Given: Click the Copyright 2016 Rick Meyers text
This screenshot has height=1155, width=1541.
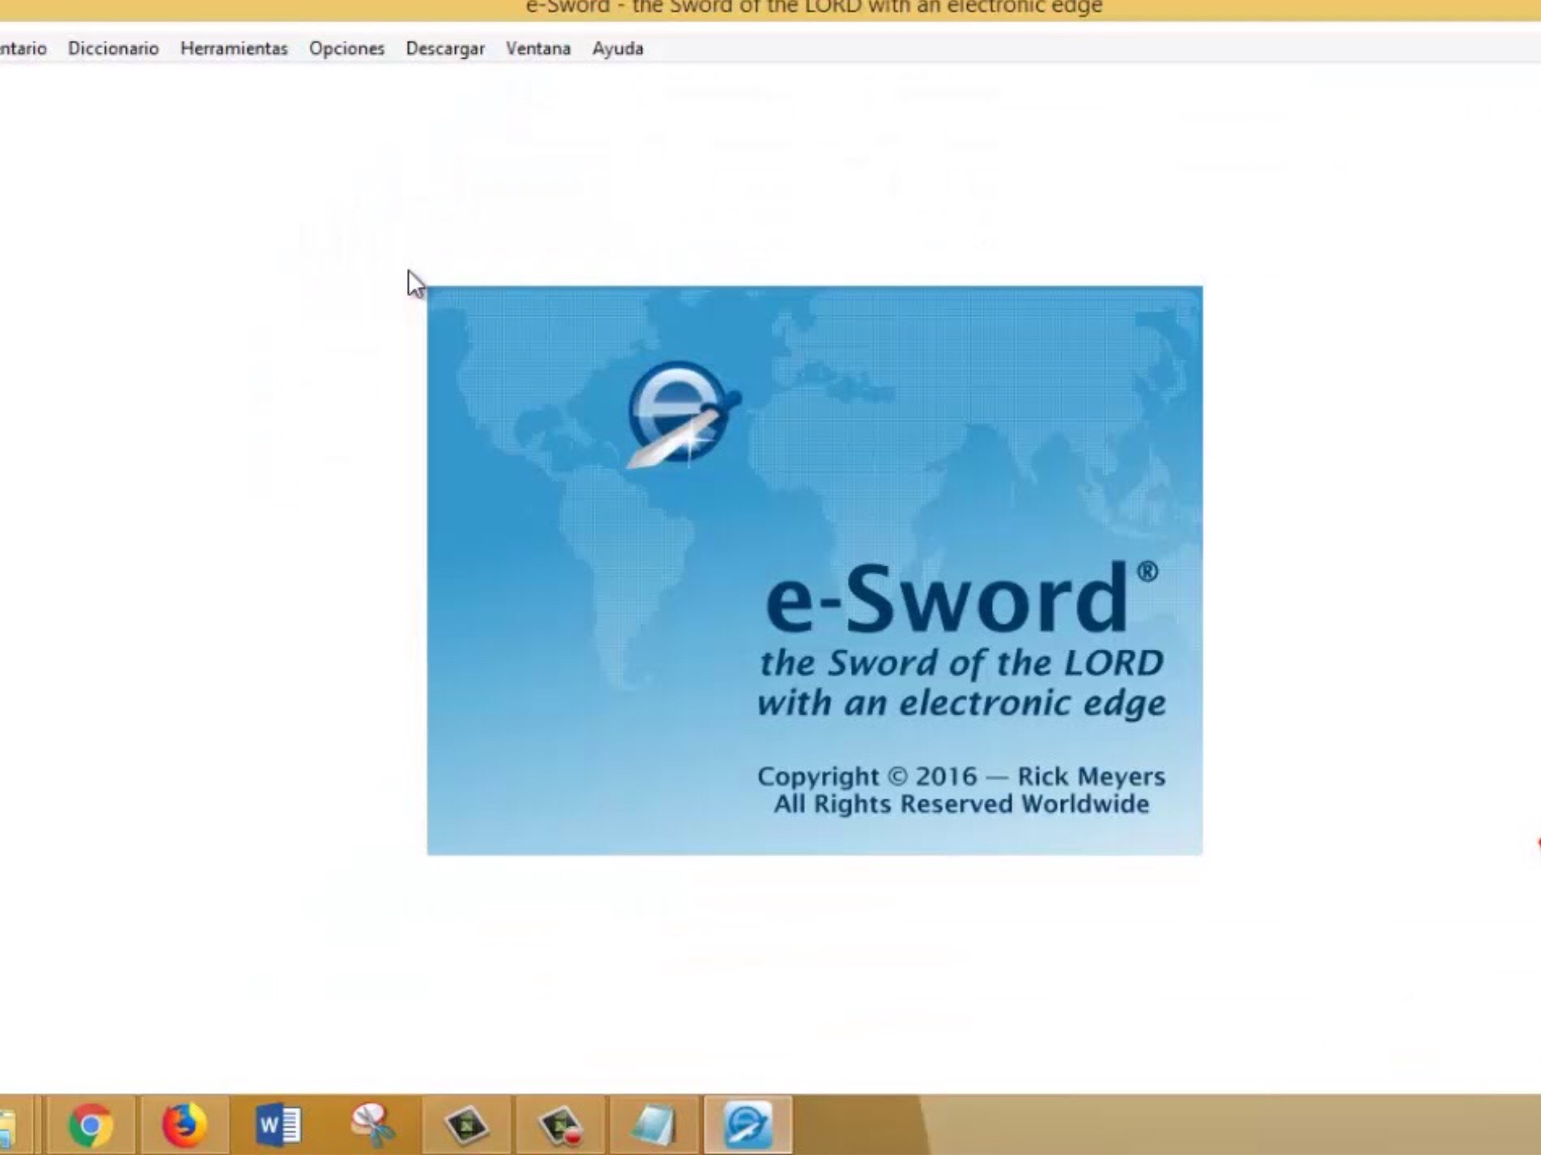Looking at the screenshot, I should pyautogui.click(x=961, y=776).
